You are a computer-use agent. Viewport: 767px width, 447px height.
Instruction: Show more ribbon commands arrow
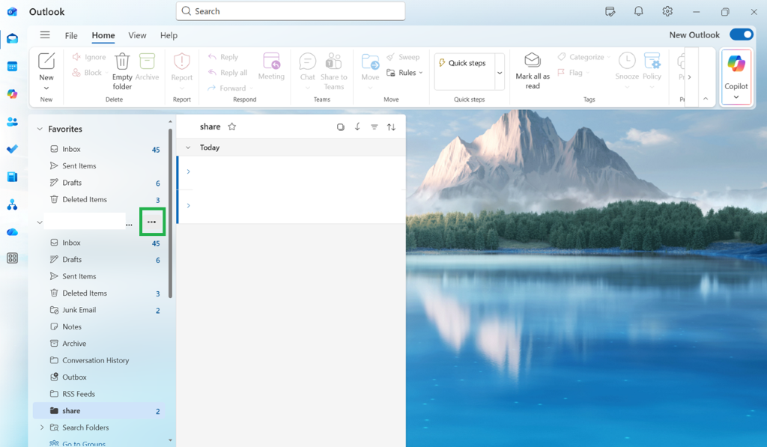[689, 77]
